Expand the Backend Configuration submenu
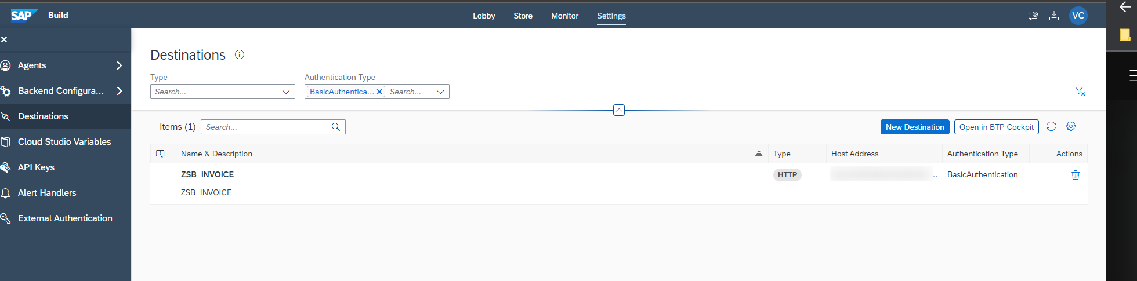1137x281 pixels. (119, 91)
